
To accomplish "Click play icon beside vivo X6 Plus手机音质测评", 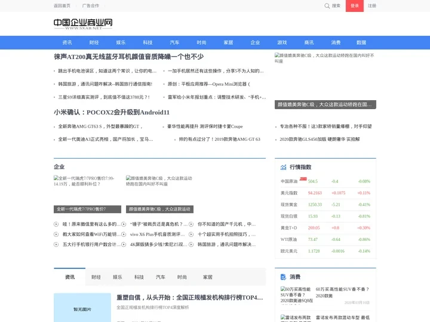I will pos(124,234).
